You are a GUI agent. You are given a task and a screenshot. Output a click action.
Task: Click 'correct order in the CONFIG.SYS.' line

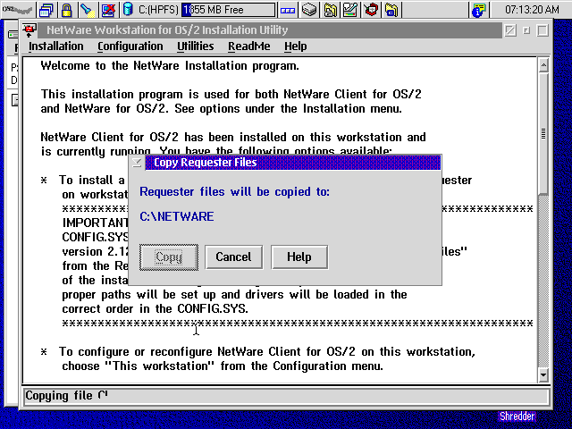[x=155, y=309]
